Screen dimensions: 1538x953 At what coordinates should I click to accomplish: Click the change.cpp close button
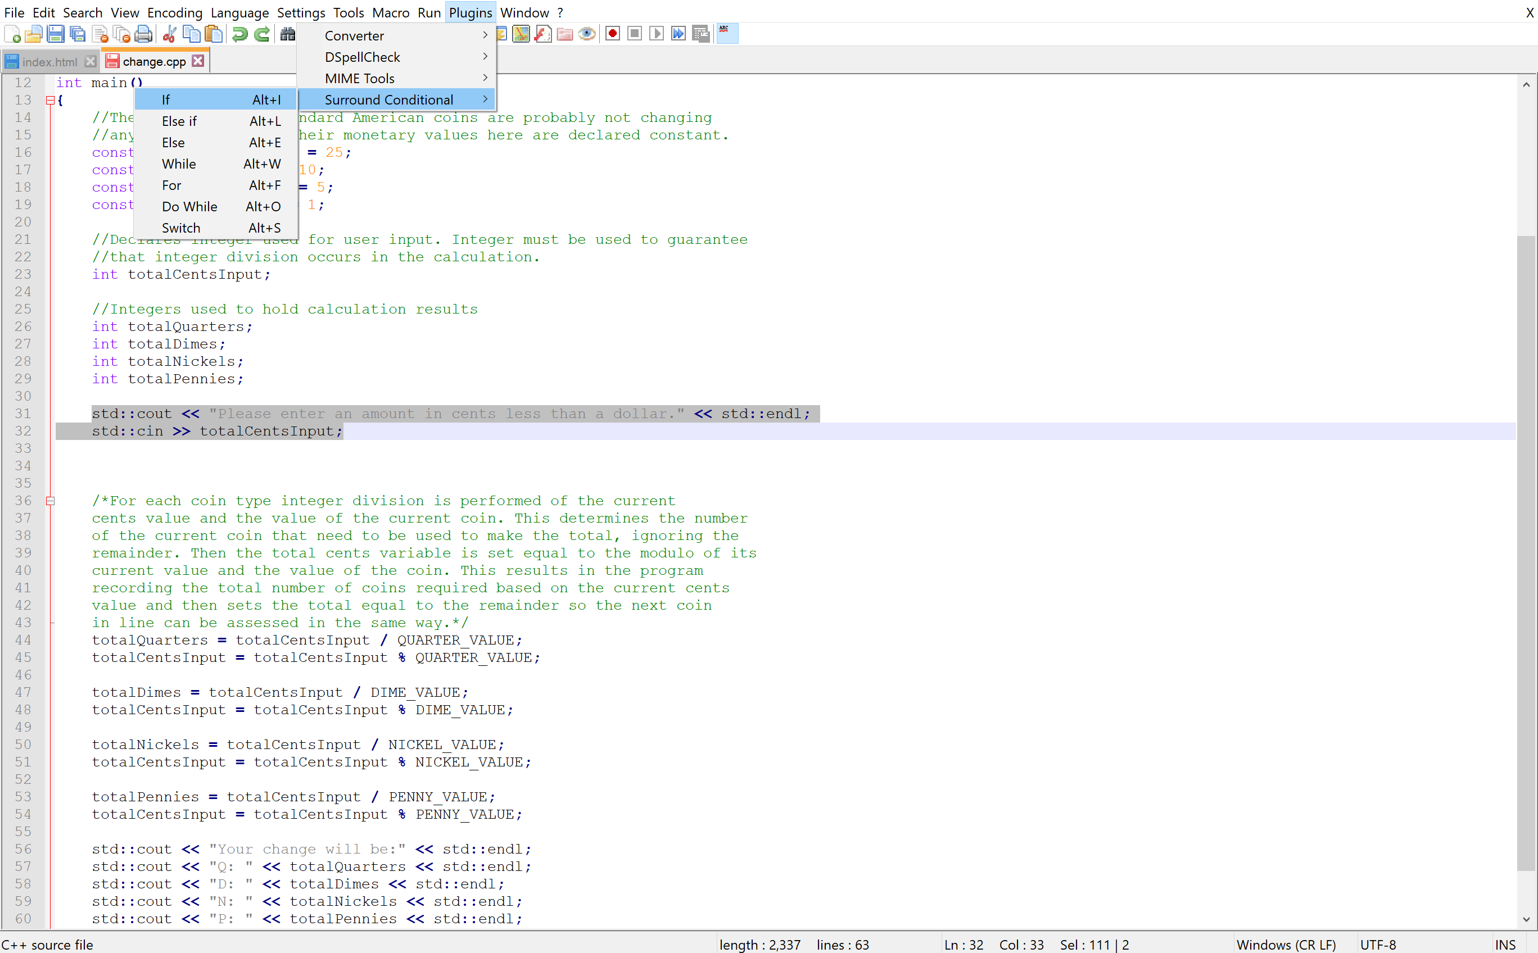pos(198,60)
